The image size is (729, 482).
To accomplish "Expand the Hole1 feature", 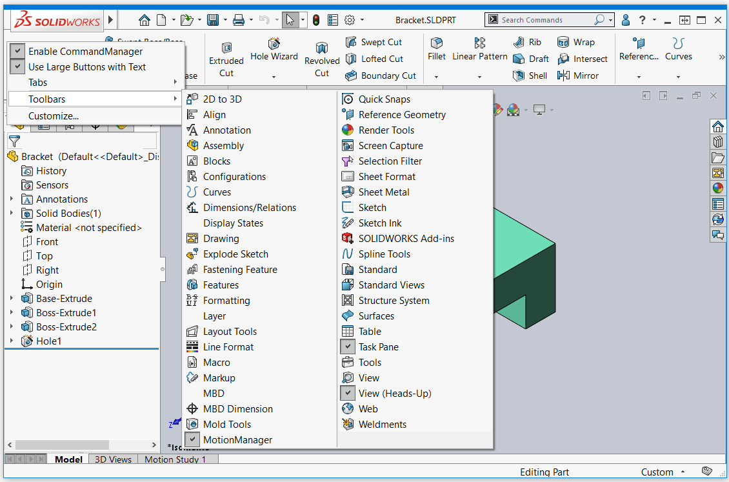I will coord(12,341).
